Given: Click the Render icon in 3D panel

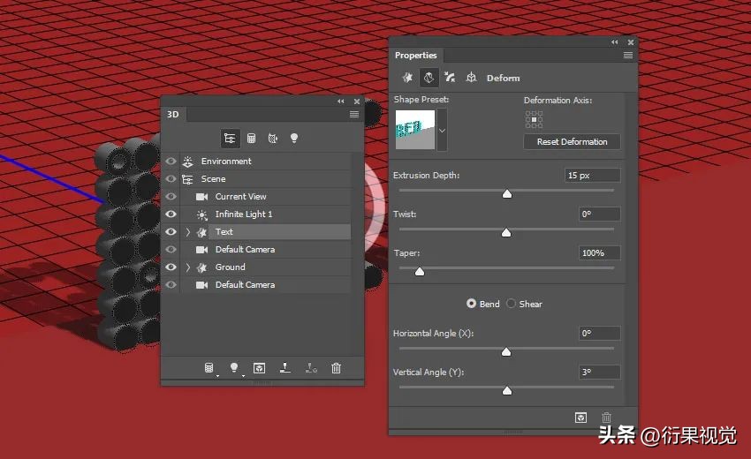Looking at the screenshot, I should click(260, 368).
